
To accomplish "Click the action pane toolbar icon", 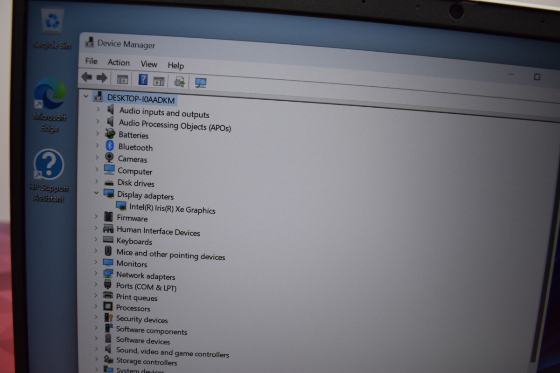I will click(159, 81).
